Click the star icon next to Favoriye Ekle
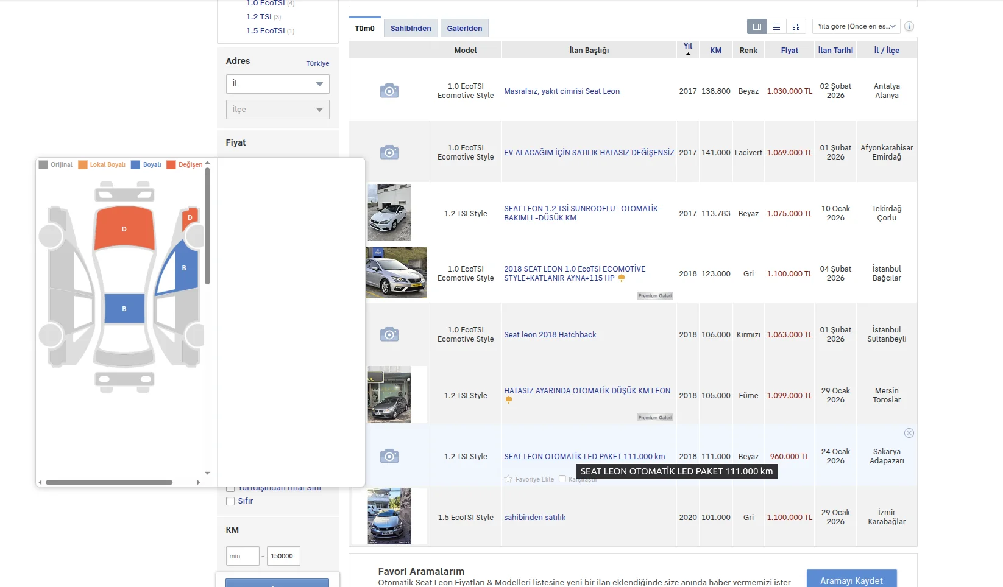 [x=508, y=479]
